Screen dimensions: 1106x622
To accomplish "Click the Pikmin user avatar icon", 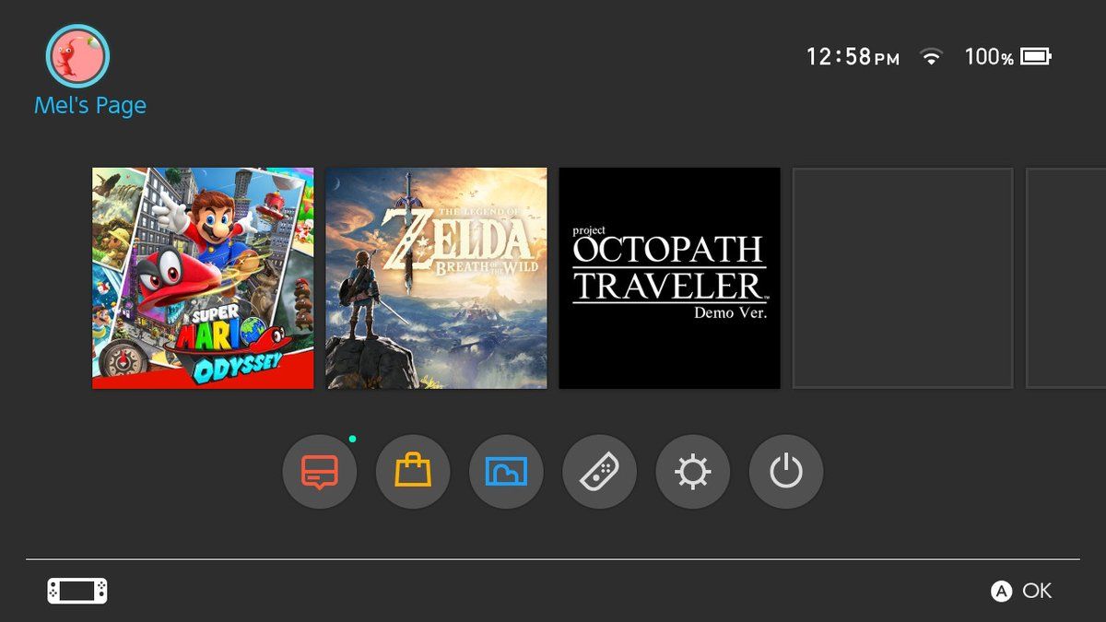I will tap(78, 55).
